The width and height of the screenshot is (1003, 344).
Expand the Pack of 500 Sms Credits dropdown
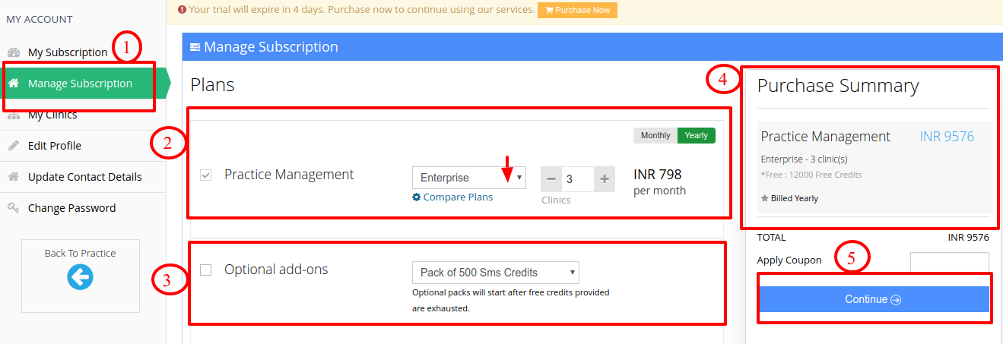496,273
